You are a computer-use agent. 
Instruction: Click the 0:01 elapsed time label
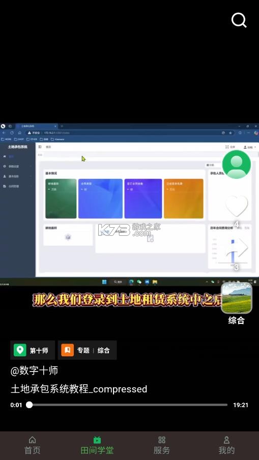(16, 405)
